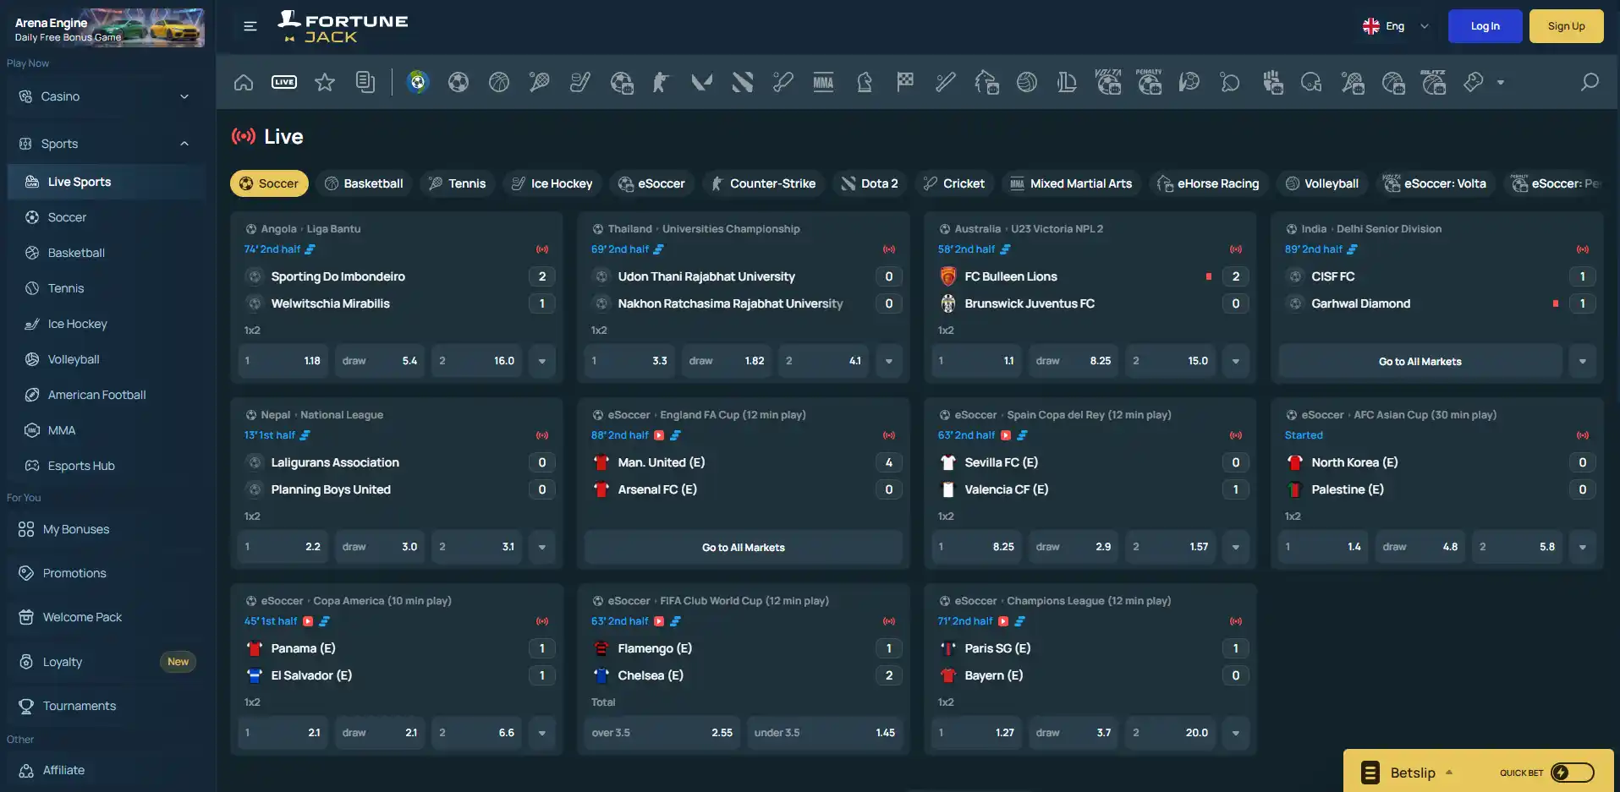Select the volleyball icon in toolbar
Viewport: 1620px width, 792px height.
point(1027,82)
